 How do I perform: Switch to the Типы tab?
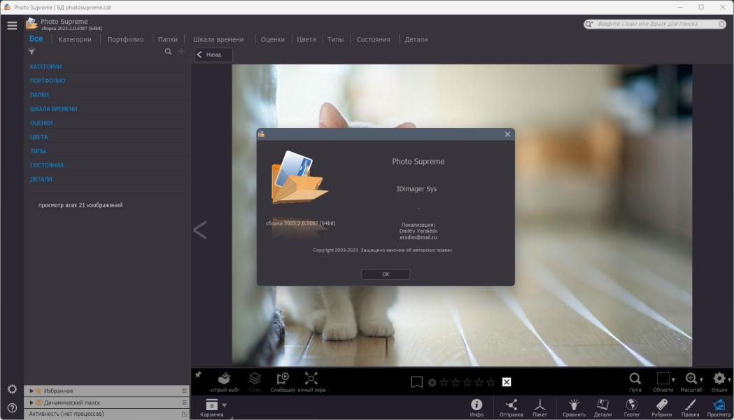pyautogui.click(x=335, y=39)
